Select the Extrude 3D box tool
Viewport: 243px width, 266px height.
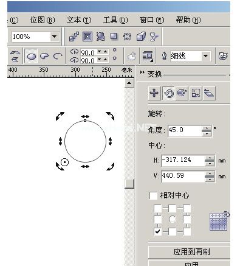click(141, 37)
